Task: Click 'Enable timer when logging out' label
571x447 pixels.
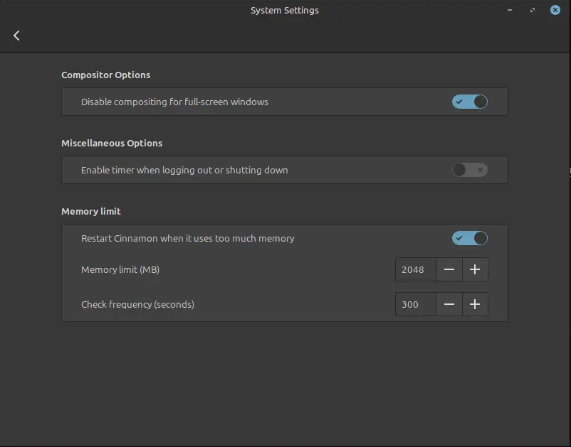Action: [x=184, y=170]
